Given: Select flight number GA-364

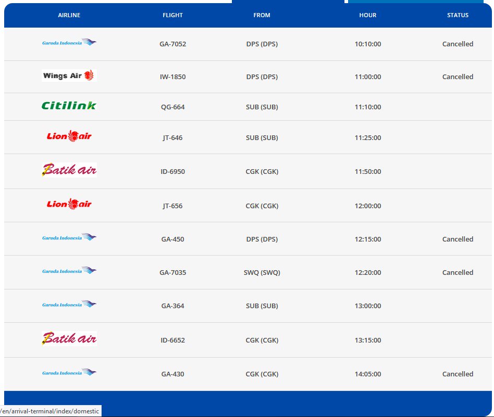Looking at the screenshot, I should pos(172,306).
